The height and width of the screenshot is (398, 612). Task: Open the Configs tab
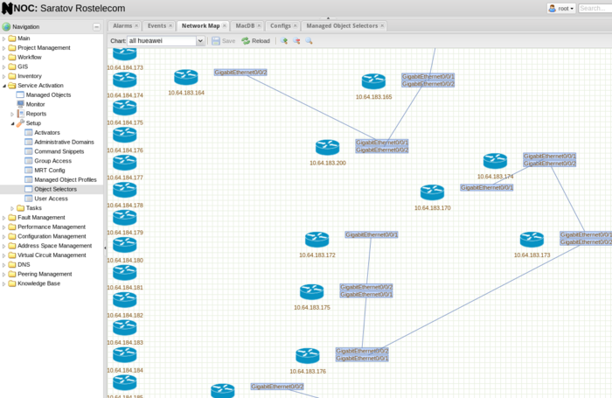[281, 25]
